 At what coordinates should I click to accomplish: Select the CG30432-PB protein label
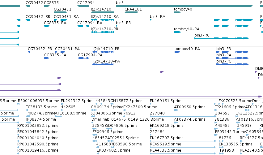pos(40,49)
